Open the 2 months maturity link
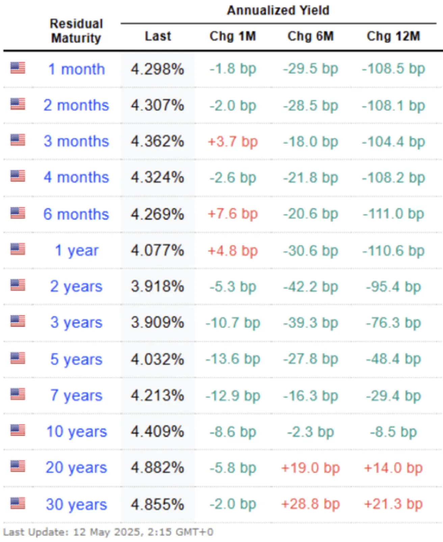 [76, 105]
